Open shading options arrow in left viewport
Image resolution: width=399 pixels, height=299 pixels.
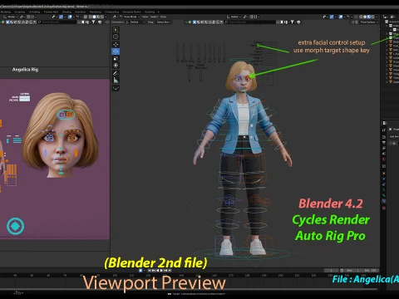106,17
